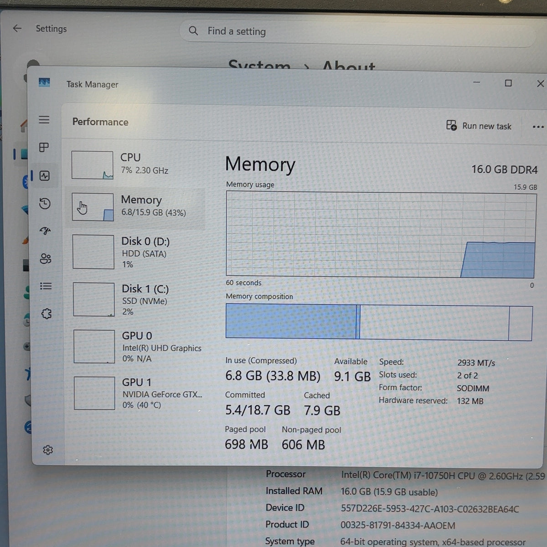
Task: Open the Task Manager hamburger navigation menu
Action: [44, 120]
